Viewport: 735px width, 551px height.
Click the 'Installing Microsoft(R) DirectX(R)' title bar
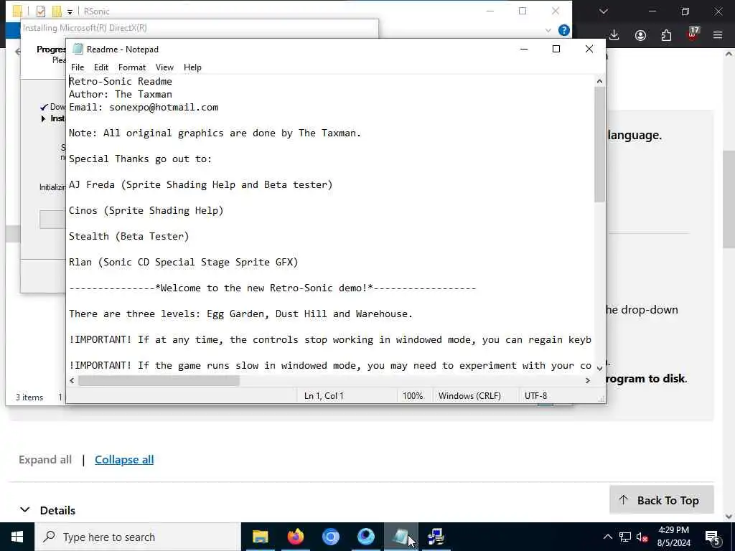200,28
